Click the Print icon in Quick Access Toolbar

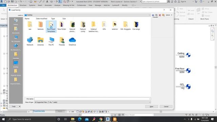click(x=31, y=1)
